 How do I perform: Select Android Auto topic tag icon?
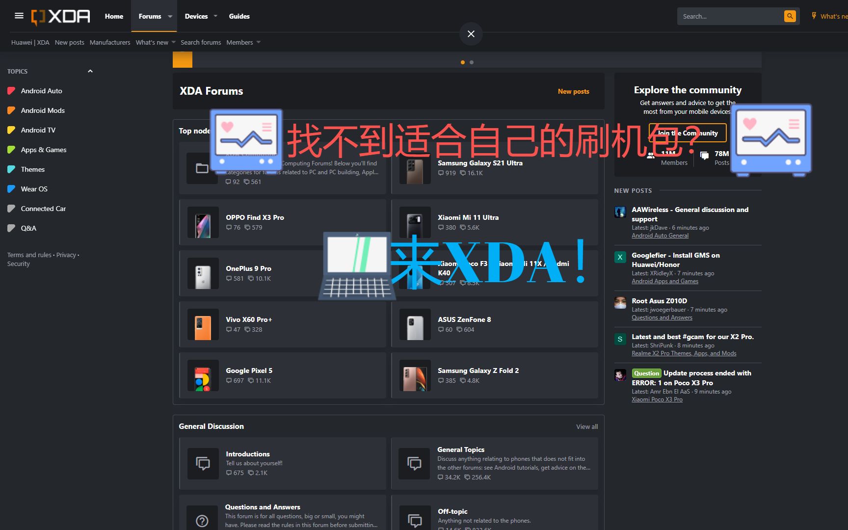click(11, 91)
